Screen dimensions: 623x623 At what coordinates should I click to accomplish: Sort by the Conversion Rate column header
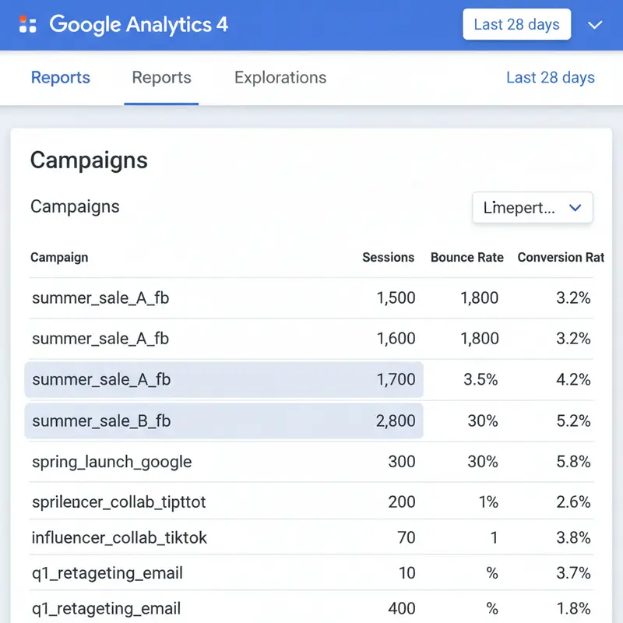561,258
